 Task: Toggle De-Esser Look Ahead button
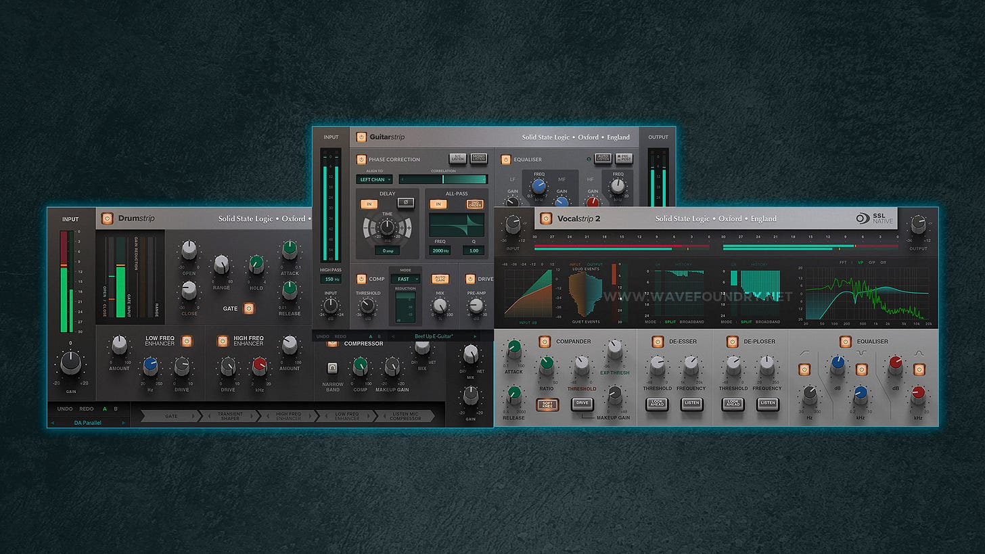(x=657, y=405)
